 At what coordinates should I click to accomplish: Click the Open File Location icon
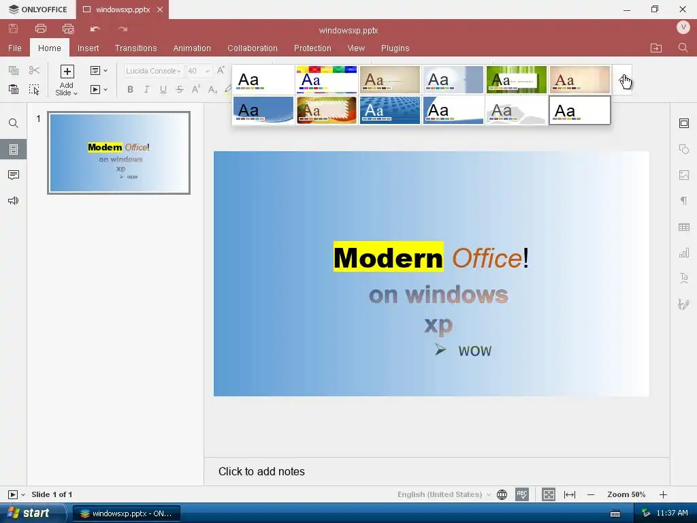pyautogui.click(x=656, y=48)
